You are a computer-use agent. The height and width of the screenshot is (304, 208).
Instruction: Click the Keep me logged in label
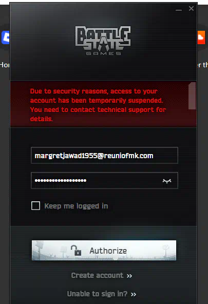pos(76,206)
